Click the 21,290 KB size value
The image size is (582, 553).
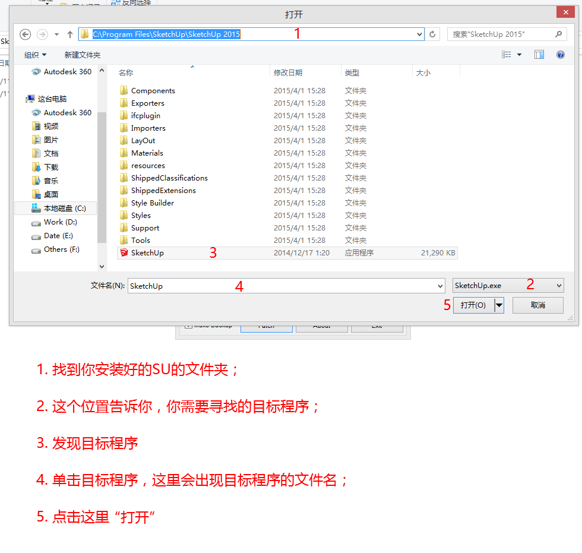[x=438, y=253]
